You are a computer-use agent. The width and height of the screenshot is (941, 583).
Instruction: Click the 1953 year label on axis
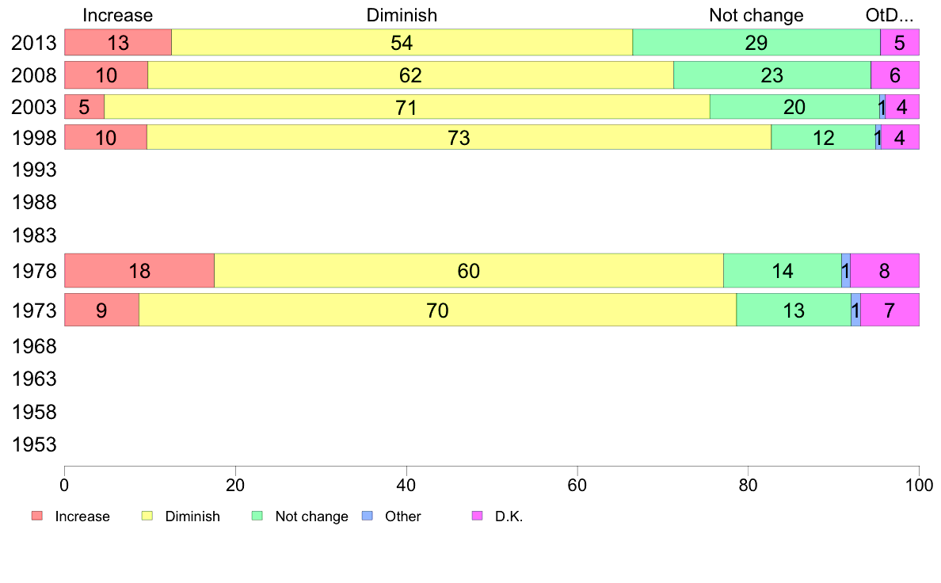34,444
